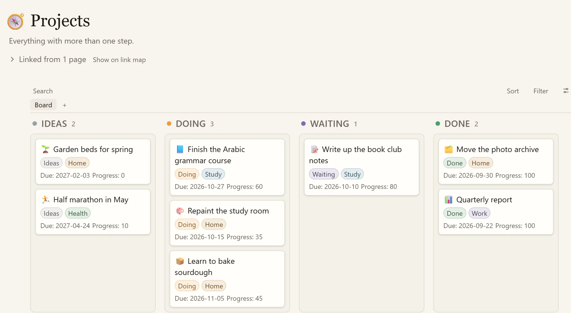Click 'Due: 2026-09-22' on Quarterly report card

pos(468,226)
